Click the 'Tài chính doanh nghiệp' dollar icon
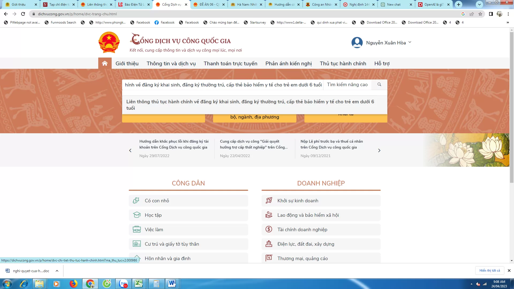The height and width of the screenshot is (289, 514). 269,230
